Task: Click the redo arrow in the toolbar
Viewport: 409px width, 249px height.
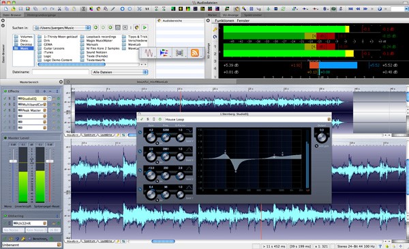Action: tap(52, 9)
